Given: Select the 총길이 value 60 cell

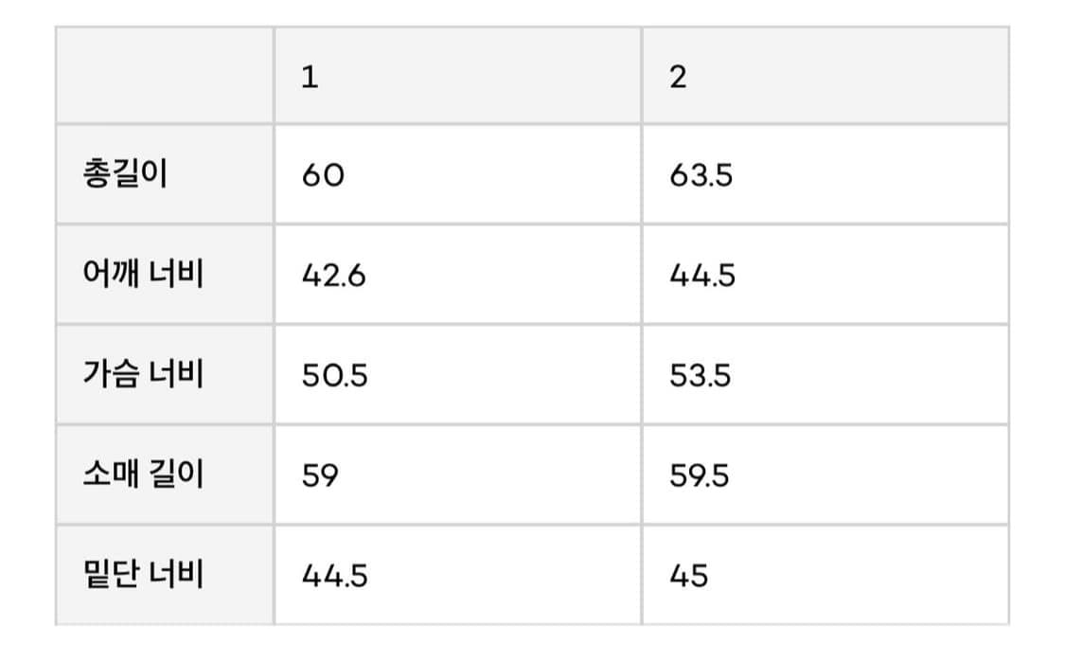Looking at the screenshot, I should (x=458, y=174).
